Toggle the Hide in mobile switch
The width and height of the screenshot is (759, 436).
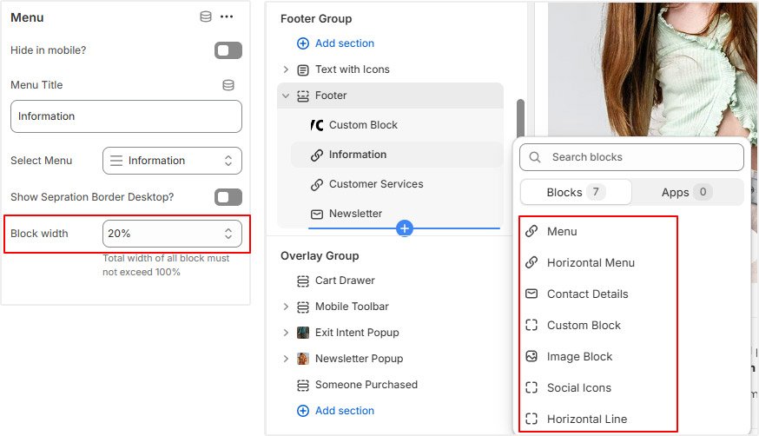pos(228,50)
